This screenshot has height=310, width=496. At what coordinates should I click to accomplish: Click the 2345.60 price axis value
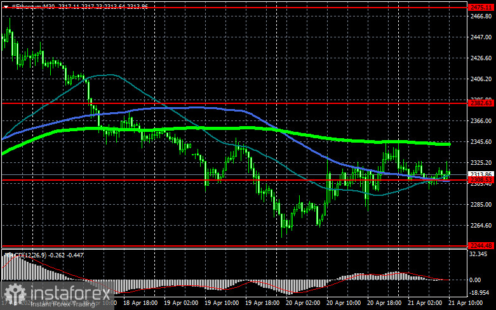(480, 142)
